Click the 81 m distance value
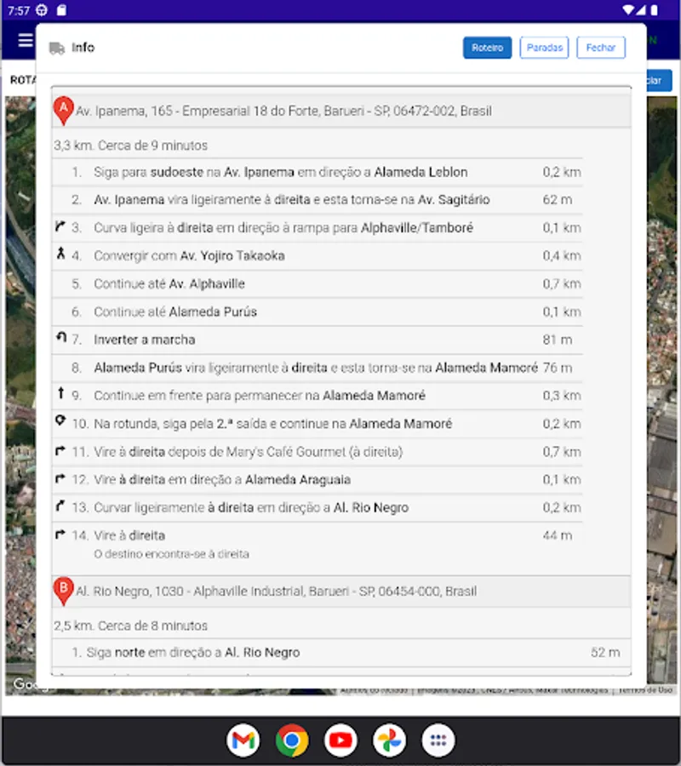The image size is (681, 766). coord(557,340)
